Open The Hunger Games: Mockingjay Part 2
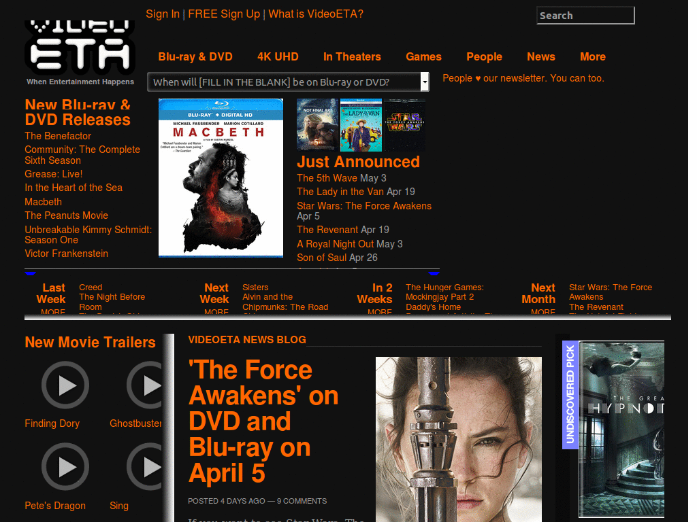The height and width of the screenshot is (522, 697). pos(444,292)
